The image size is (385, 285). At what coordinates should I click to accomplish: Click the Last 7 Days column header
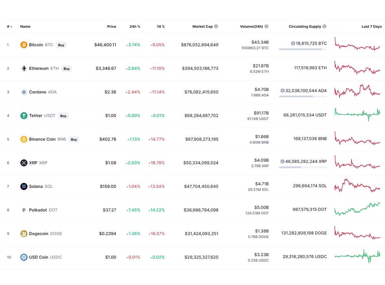pyautogui.click(x=372, y=27)
